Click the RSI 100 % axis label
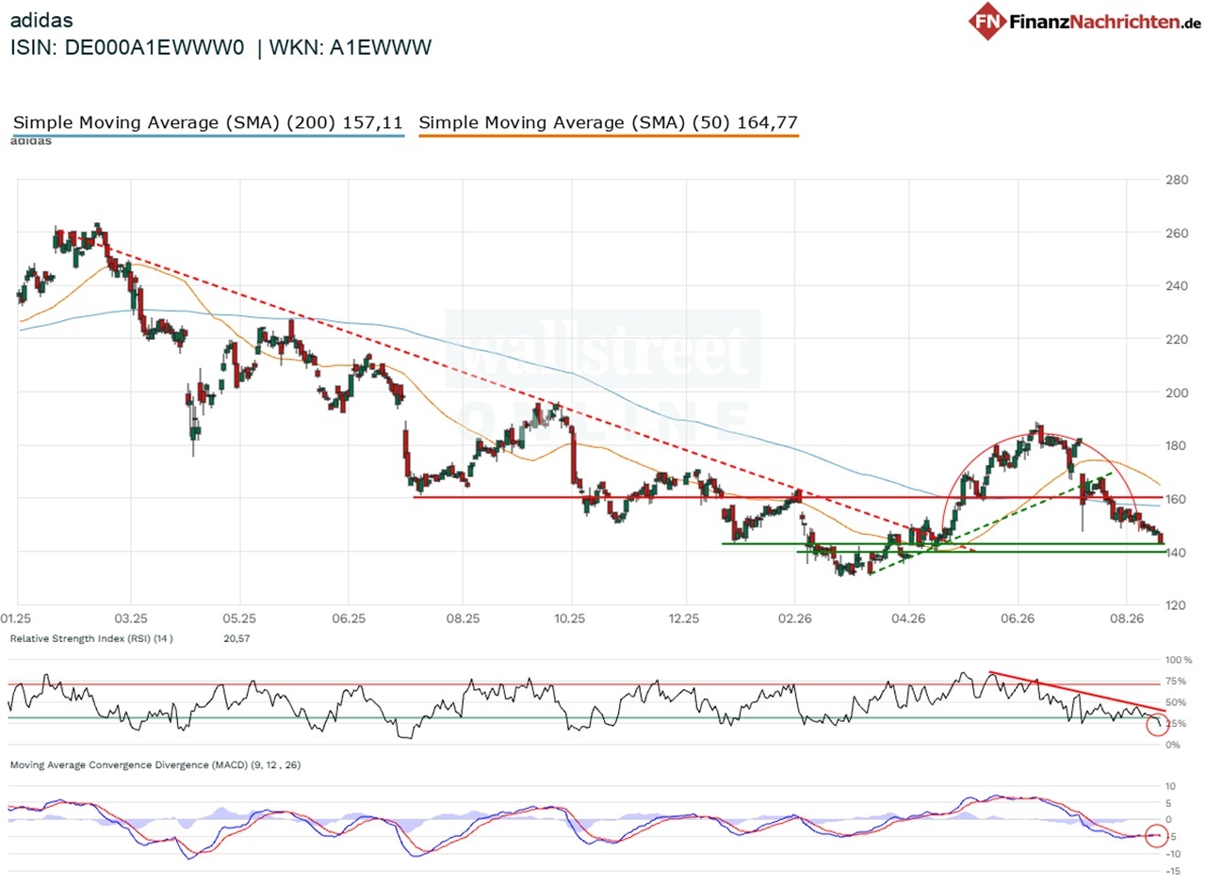The width and height of the screenshot is (1206, 885). [x=1179, y=660]
